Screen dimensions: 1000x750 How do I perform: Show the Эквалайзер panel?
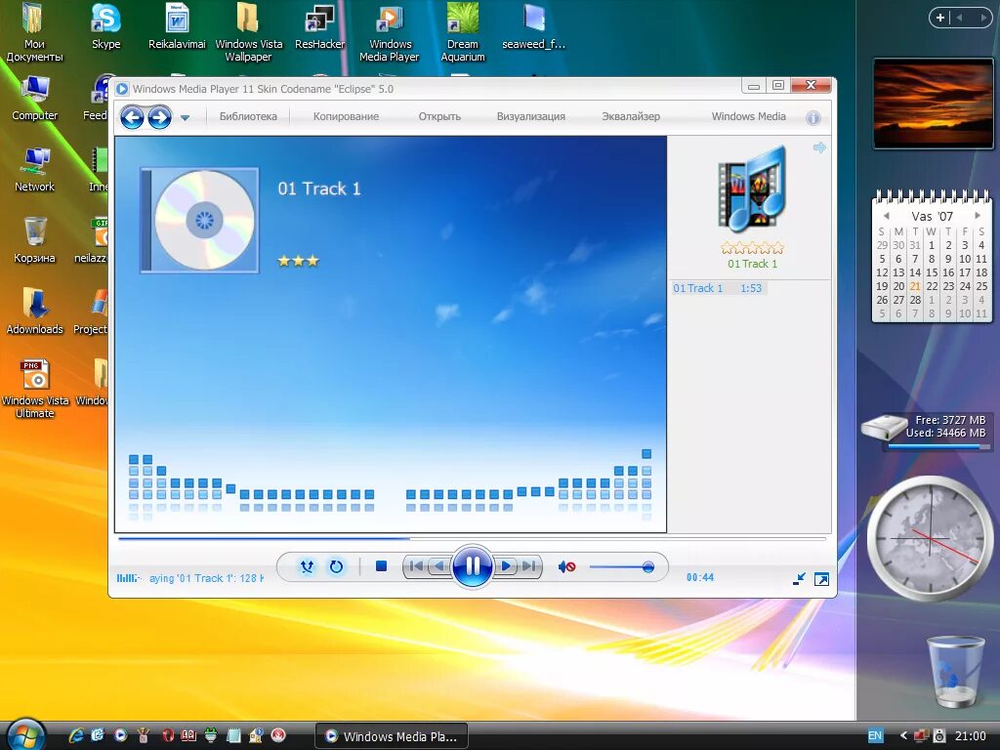631,117
